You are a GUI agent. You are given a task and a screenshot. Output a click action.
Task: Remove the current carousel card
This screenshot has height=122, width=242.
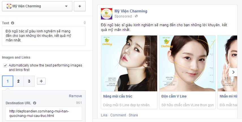click(x=75, y=96)
